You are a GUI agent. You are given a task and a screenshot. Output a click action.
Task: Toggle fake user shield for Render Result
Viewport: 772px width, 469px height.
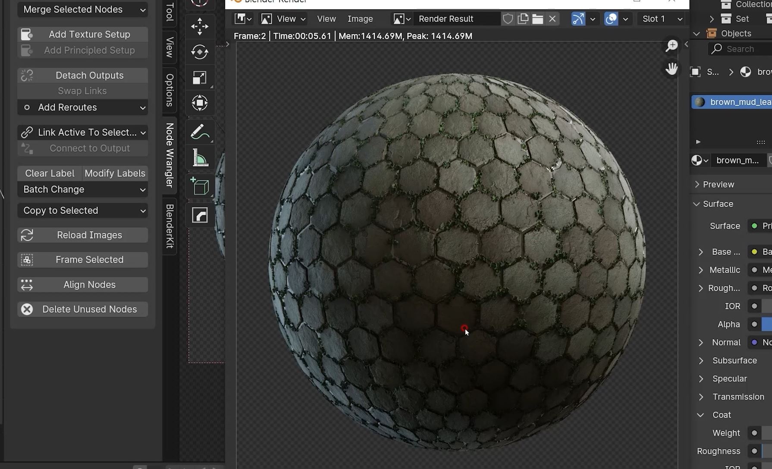point(508,19)
